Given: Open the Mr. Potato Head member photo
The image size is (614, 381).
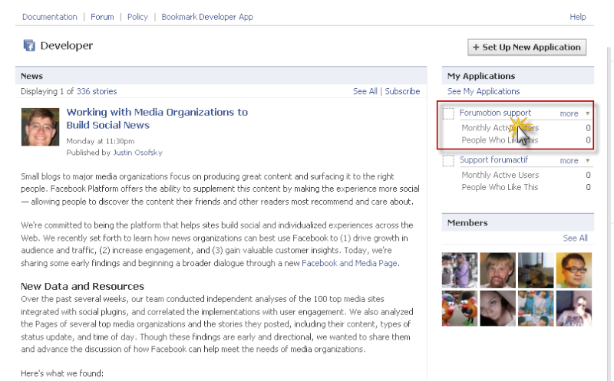Looking at the screenshot, I should tap(460, 308).
